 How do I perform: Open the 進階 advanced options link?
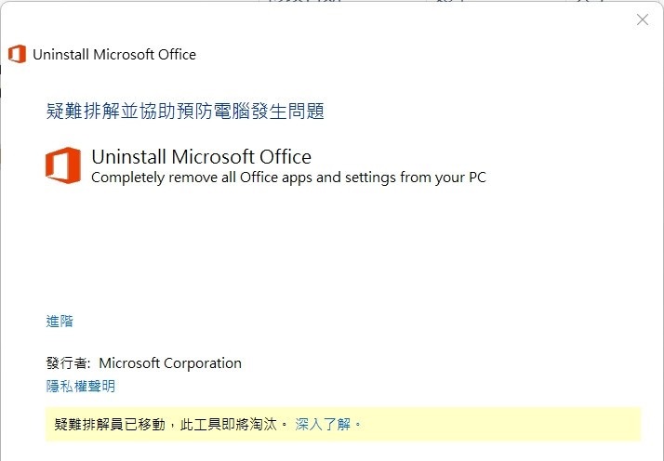click(60, 322)
